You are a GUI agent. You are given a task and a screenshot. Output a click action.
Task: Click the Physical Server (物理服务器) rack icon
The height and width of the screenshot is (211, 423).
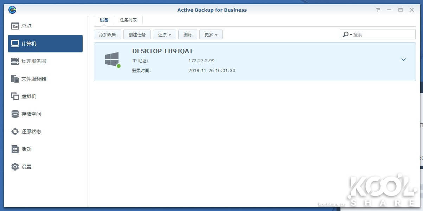click(15, 61)
